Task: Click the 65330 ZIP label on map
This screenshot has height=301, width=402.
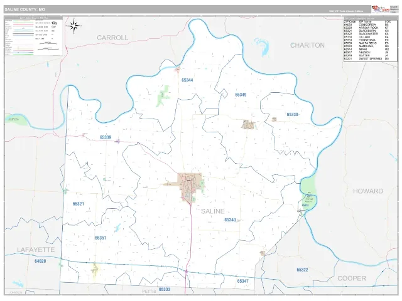Action: pos(292,114)
